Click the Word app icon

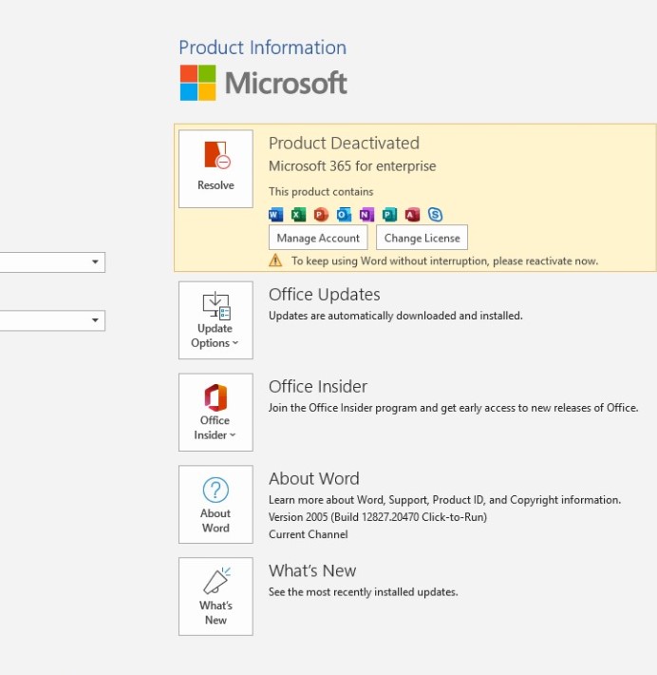275,214
